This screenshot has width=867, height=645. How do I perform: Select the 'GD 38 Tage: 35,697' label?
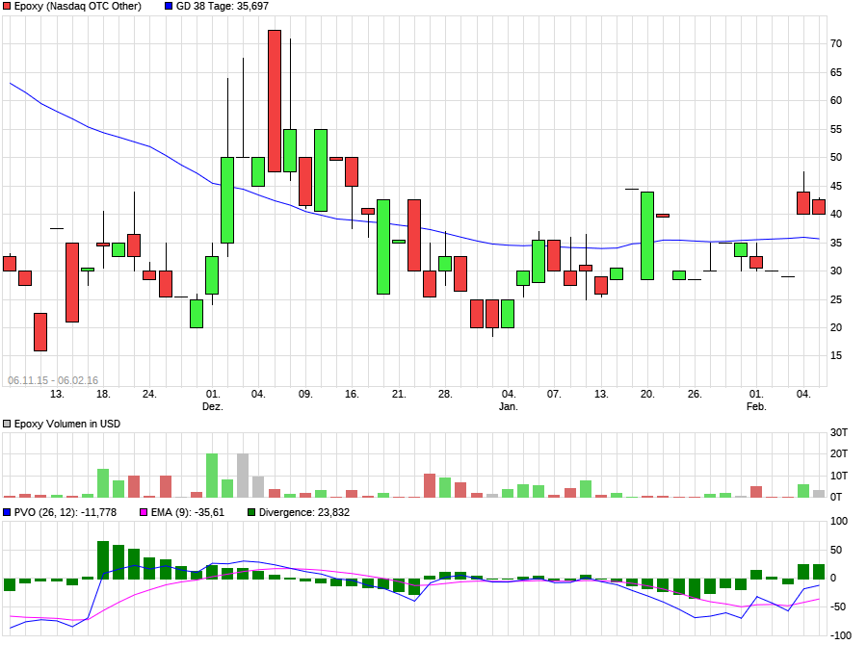click(223, 7)
